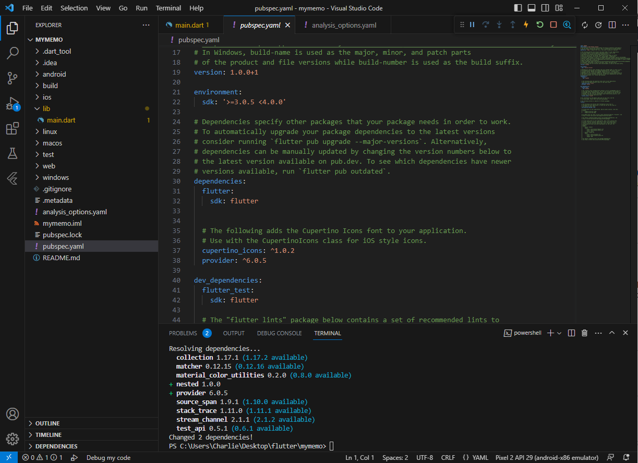Image resolution: width=638 pixels, height=463 pixels.
Task: Open README.md in the Explorer
Action: (91, 258)
